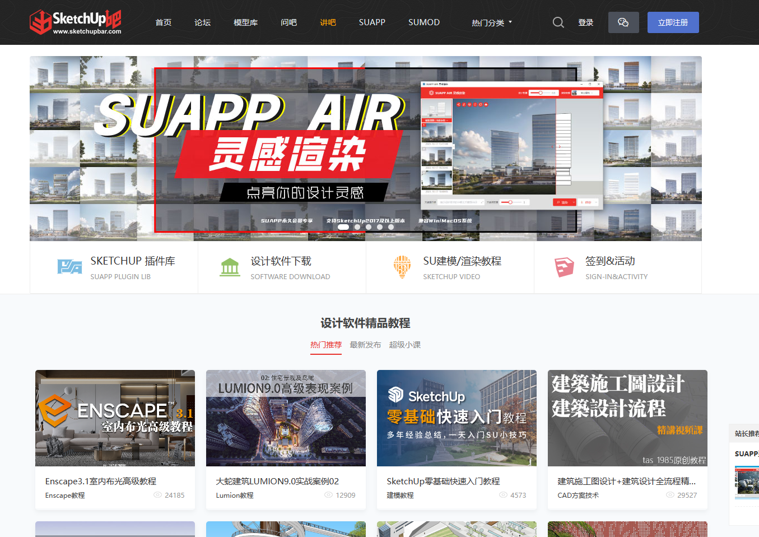Image resolution: width=759 pixels, height=537 pixels.
Task: Switch to 最新发布 tab
Action: tap(365, 345)
